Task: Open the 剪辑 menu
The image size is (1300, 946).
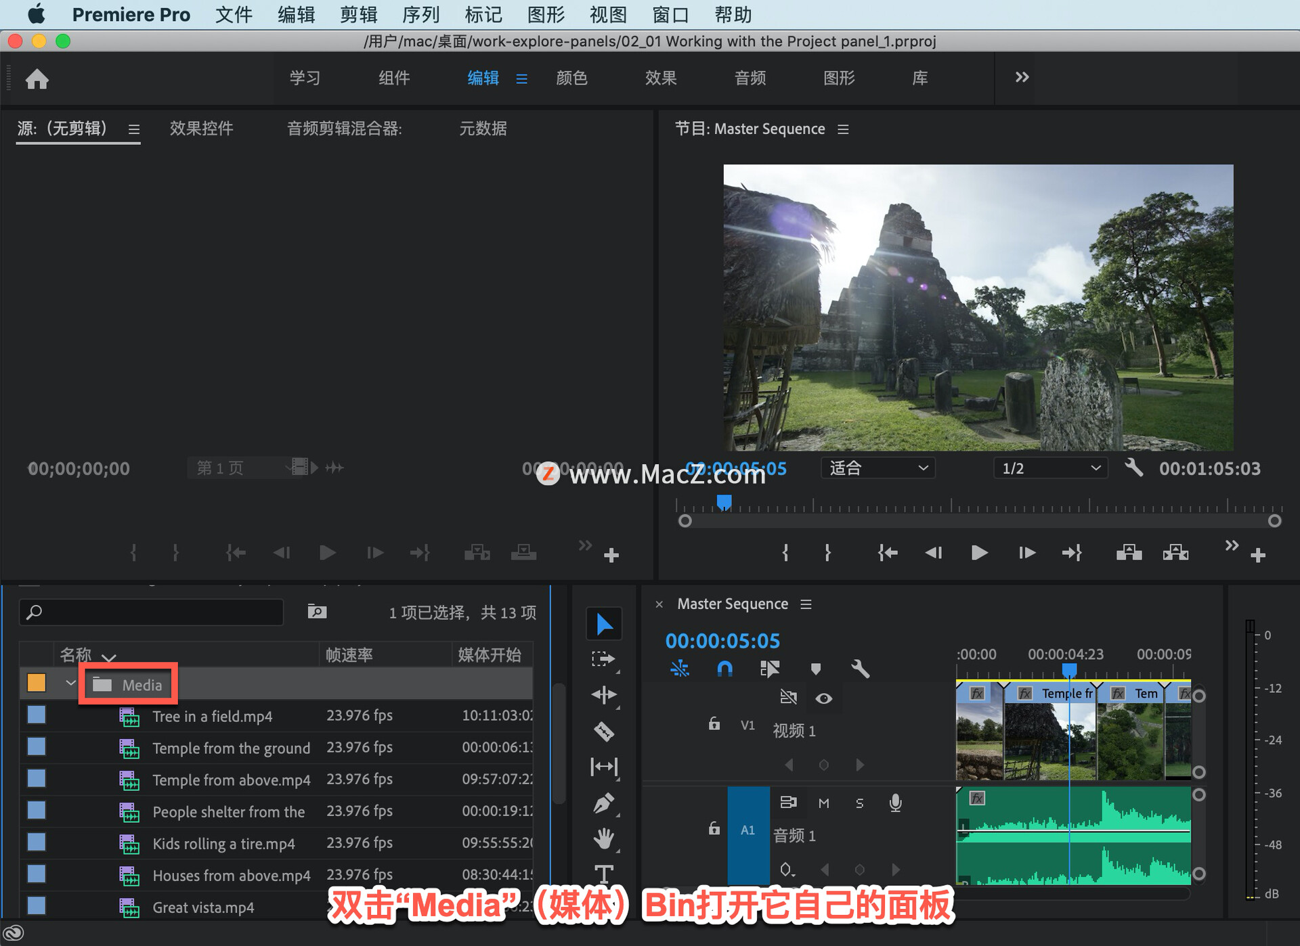Action: [x=358, y=14]
